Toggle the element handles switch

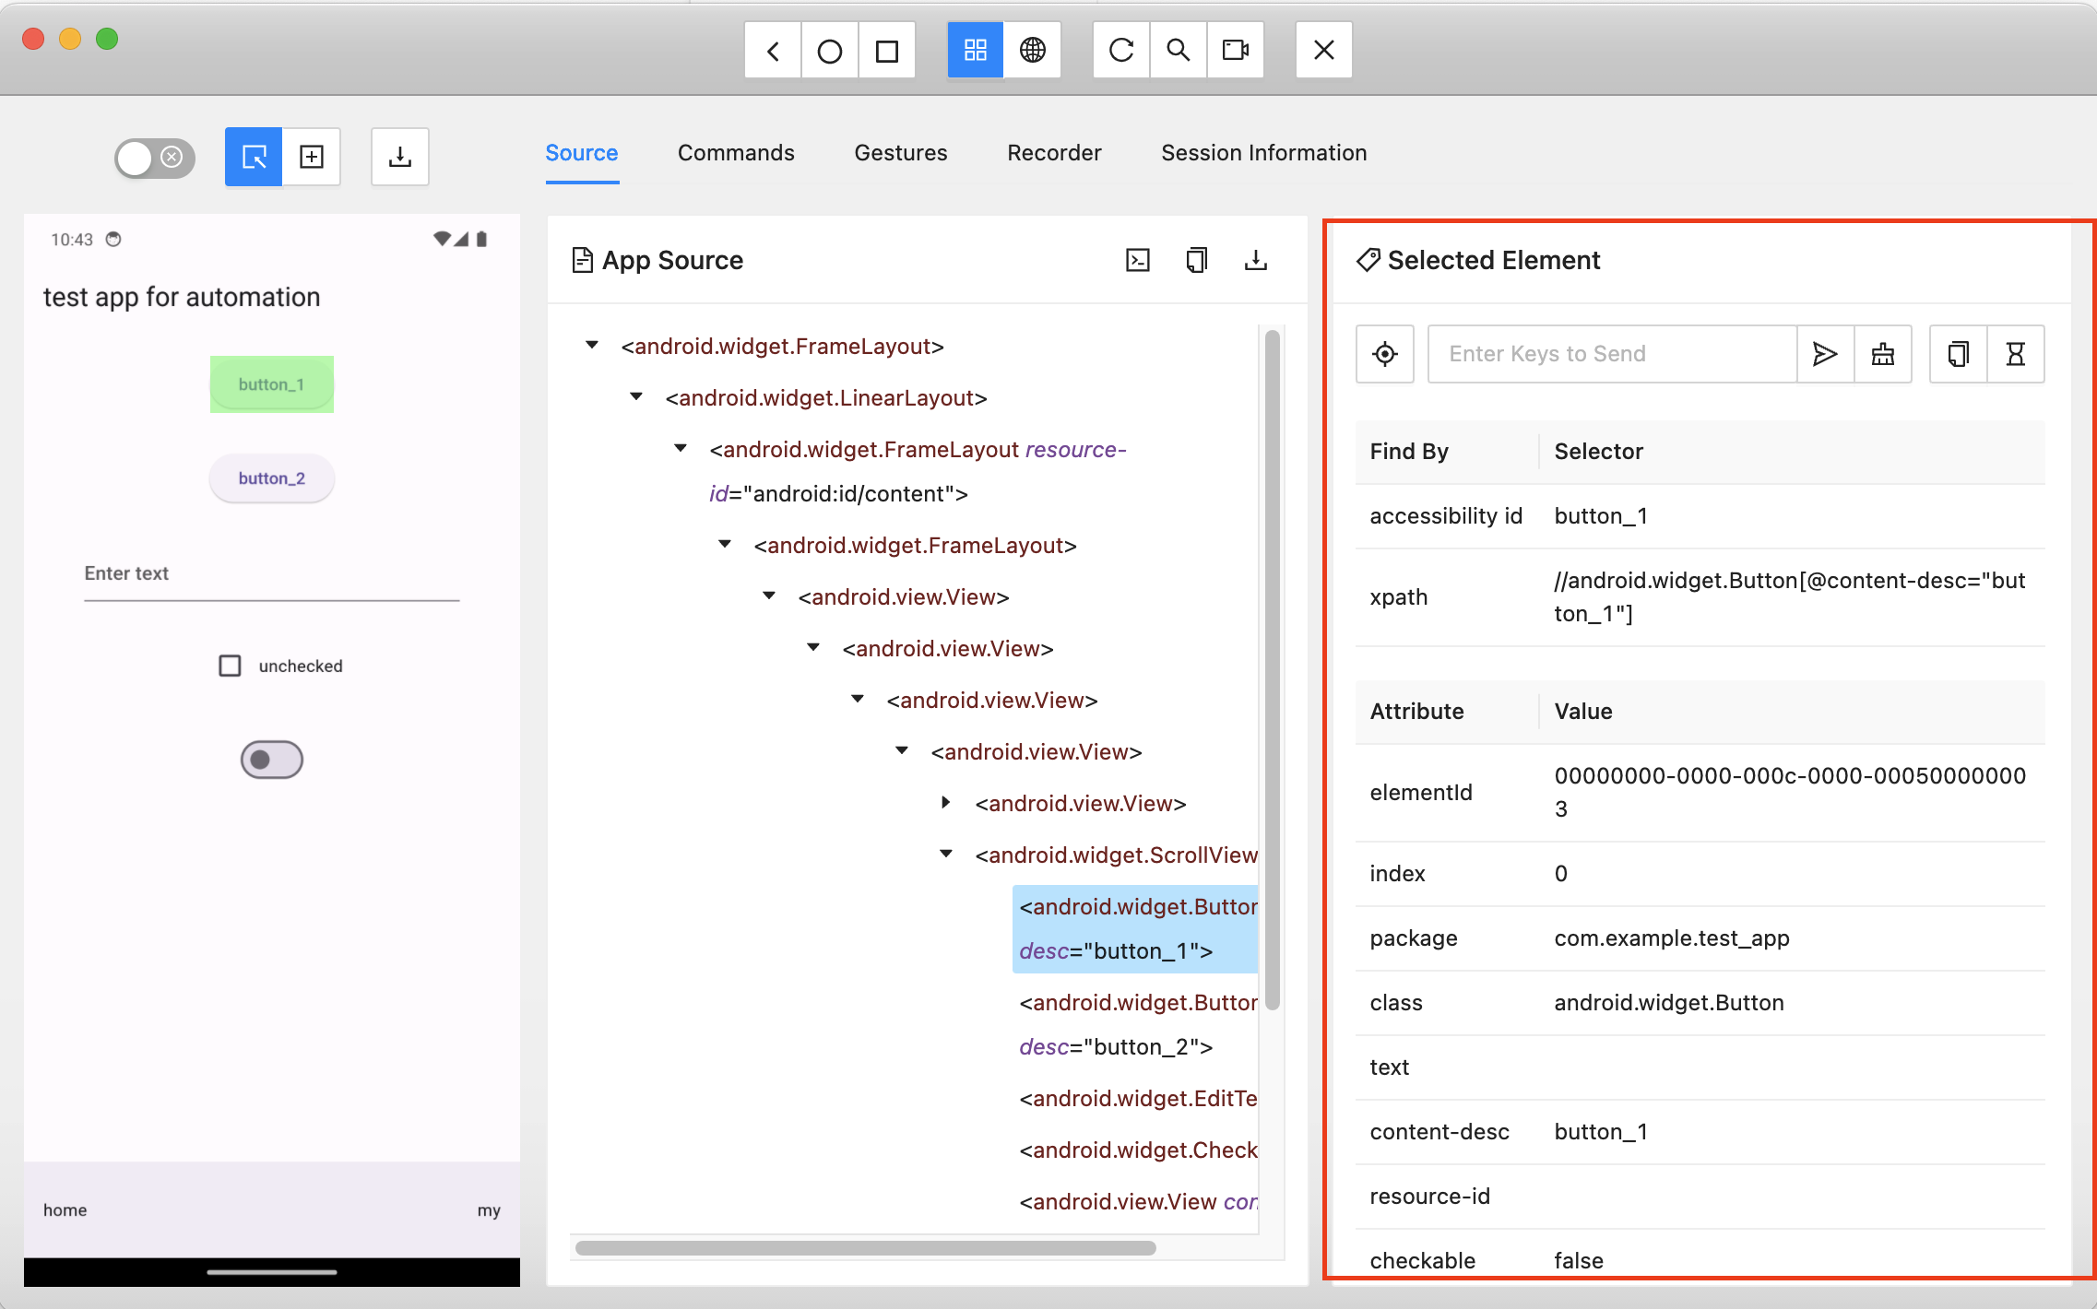click(x=154, y=158)
